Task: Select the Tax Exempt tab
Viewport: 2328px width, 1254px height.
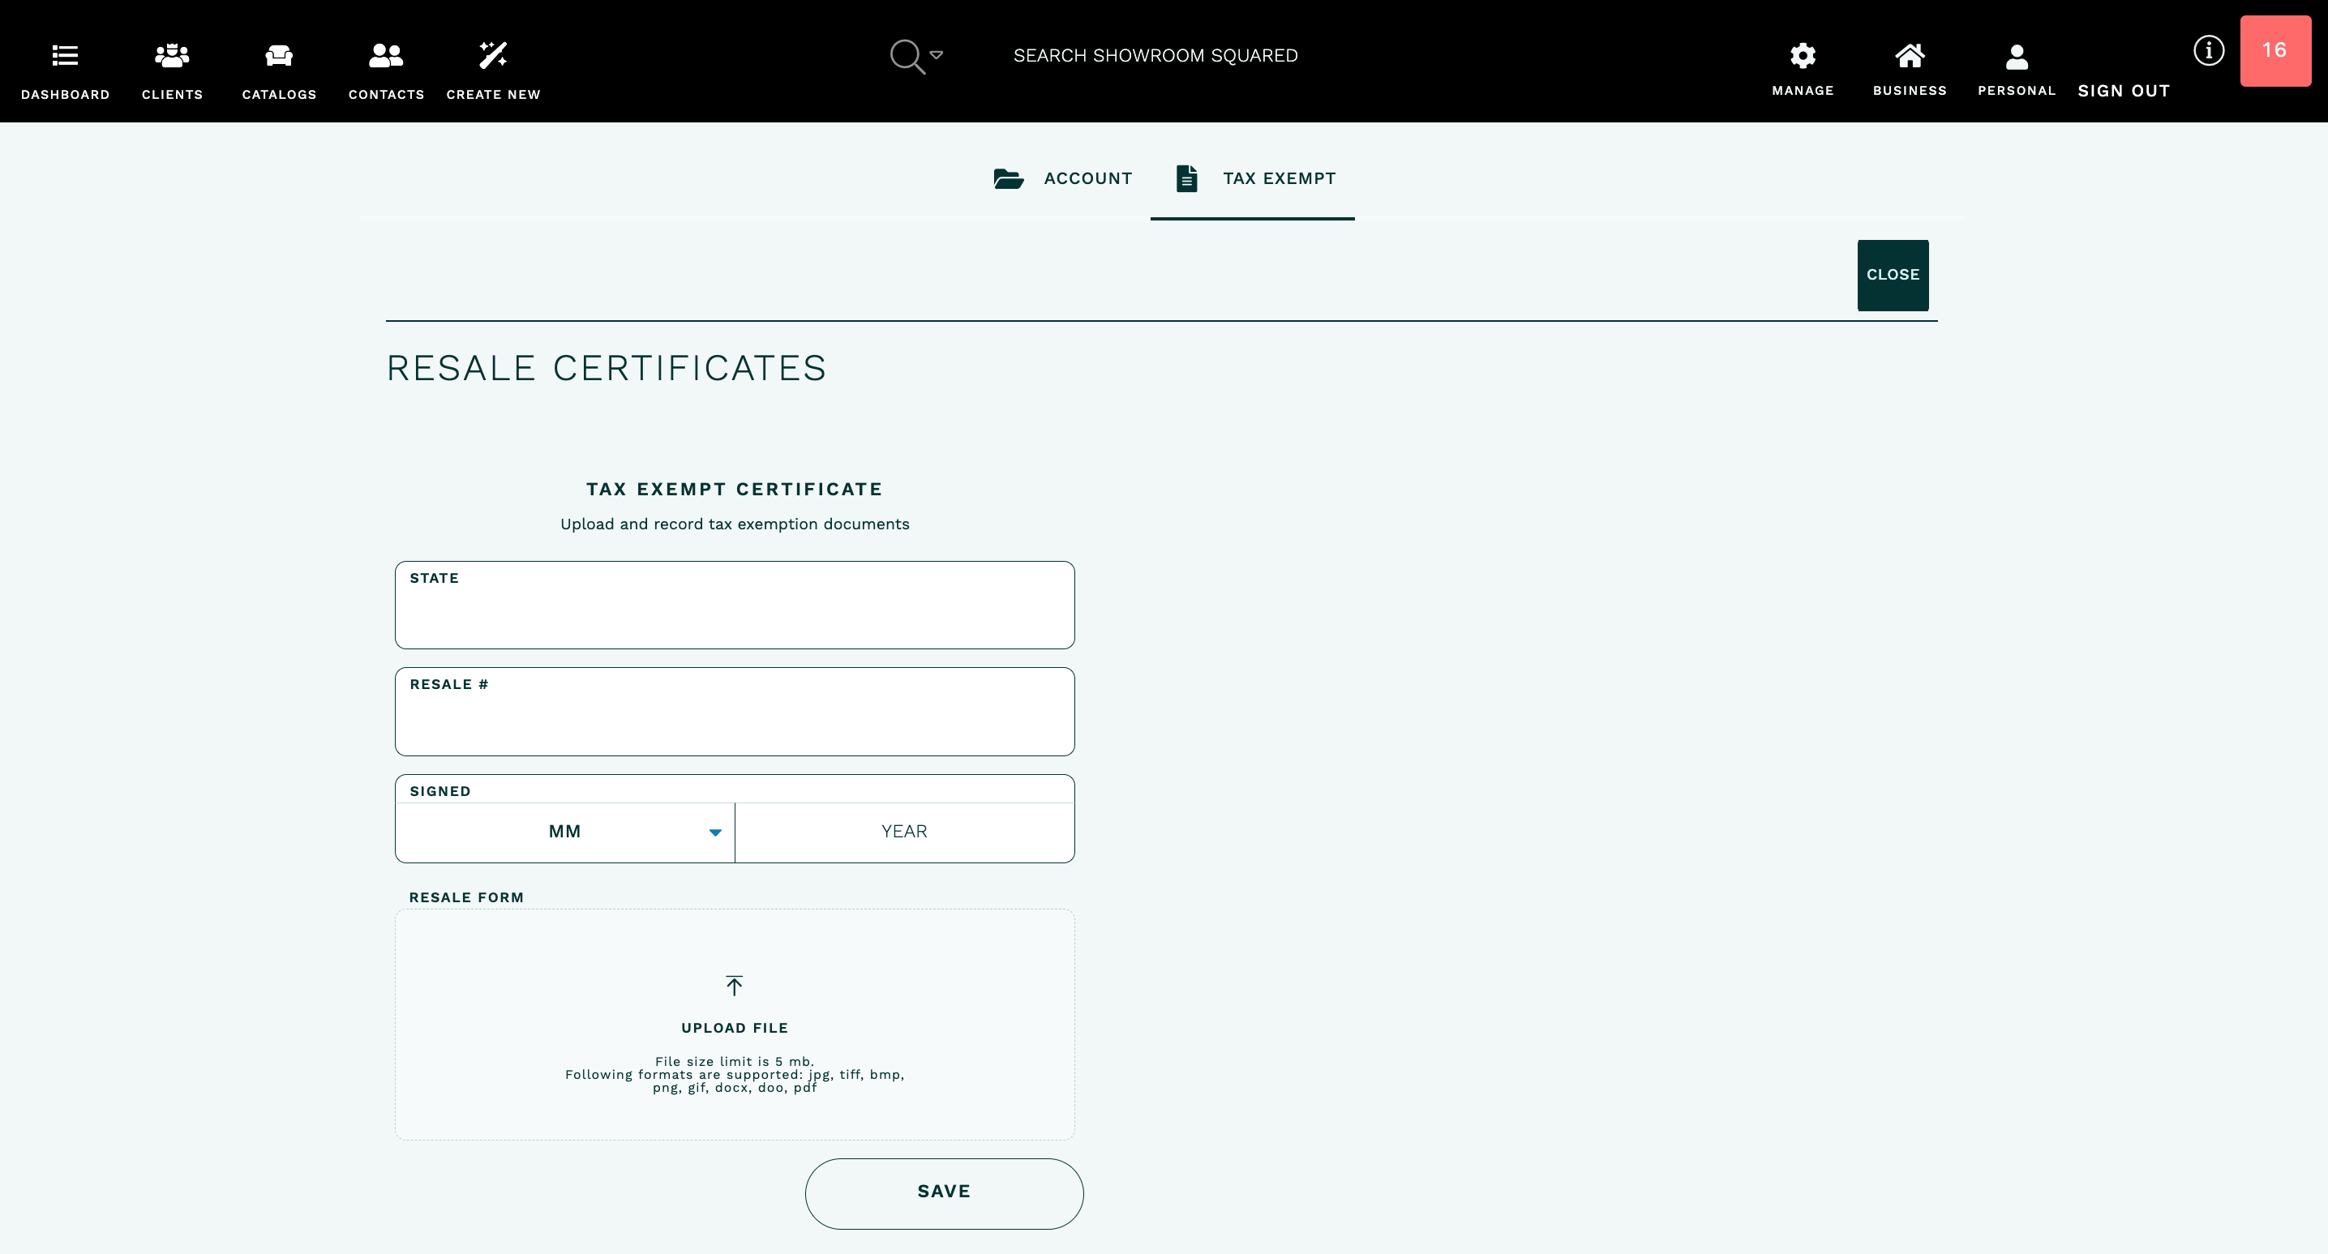Action: [1255, 179]
